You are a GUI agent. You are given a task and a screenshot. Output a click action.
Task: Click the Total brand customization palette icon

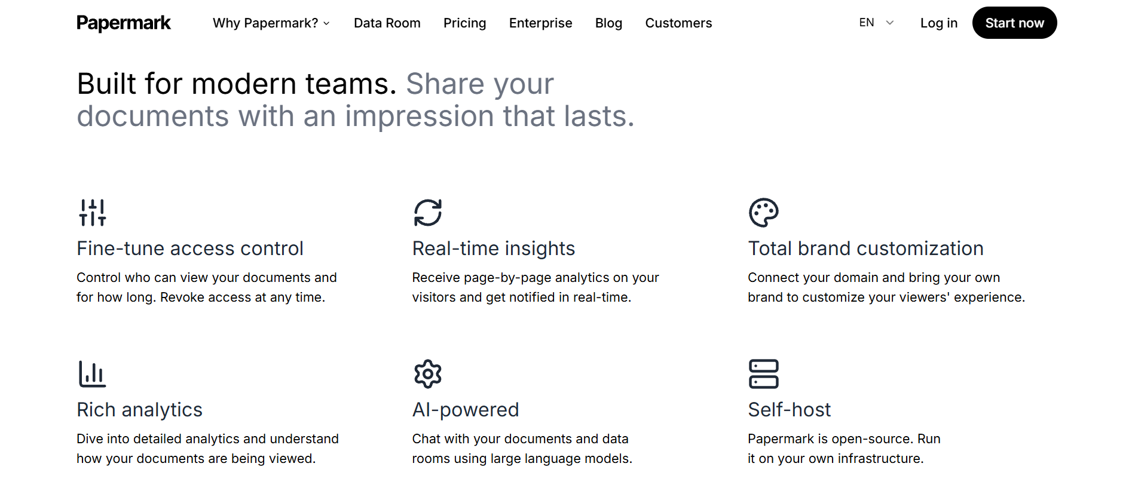click(x=763, y=212)
